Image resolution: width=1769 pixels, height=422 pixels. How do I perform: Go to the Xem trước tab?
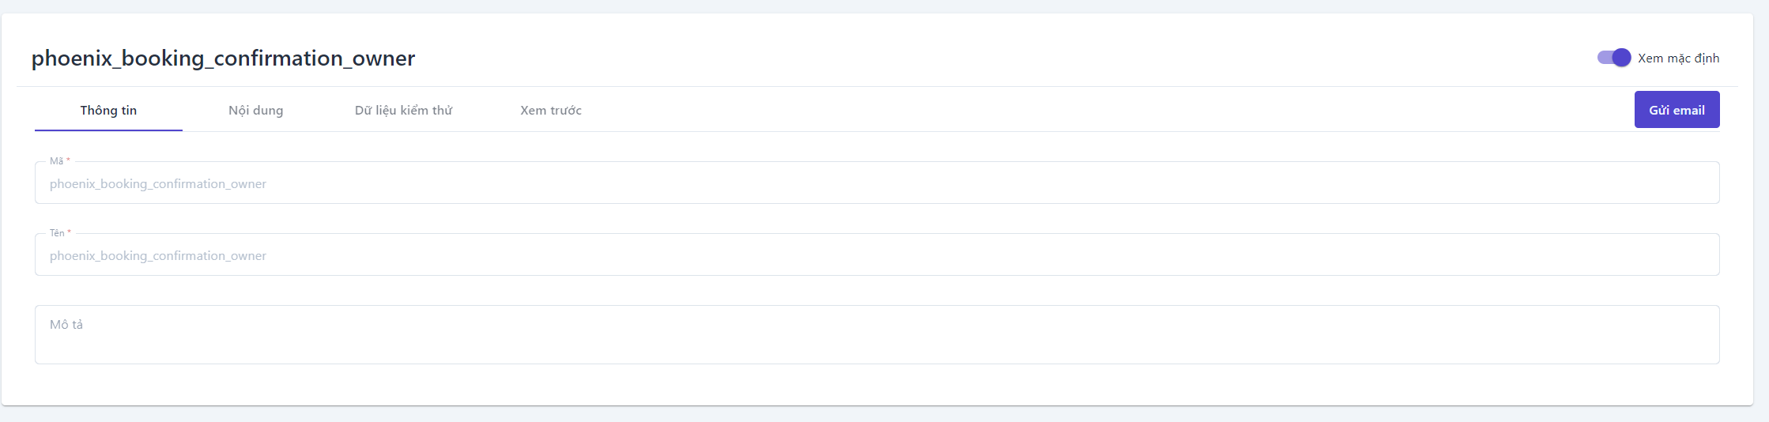coord(550,111)
